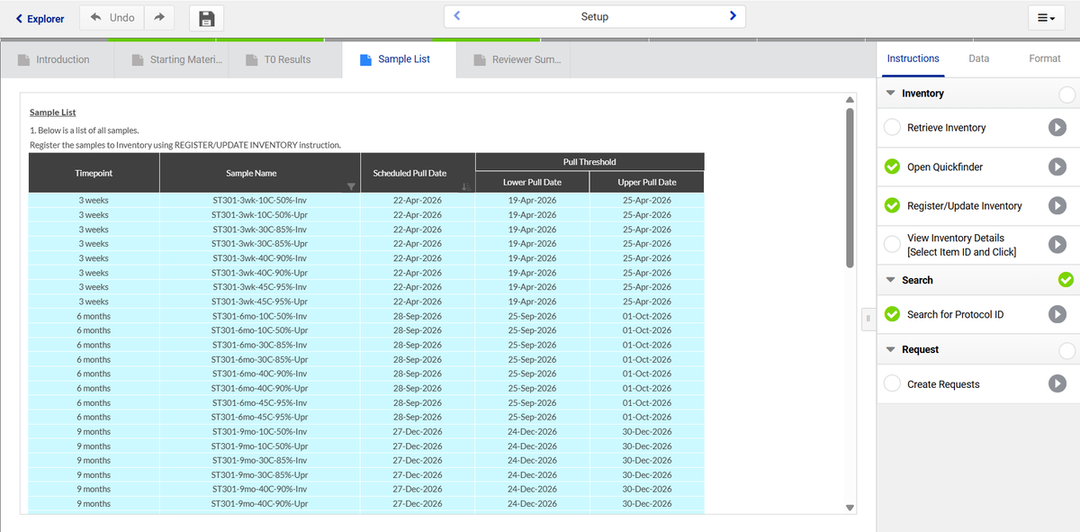
Task: Select cell ST301-3wk-45C-95%-Upr
Action: click(x=259, y=302)
